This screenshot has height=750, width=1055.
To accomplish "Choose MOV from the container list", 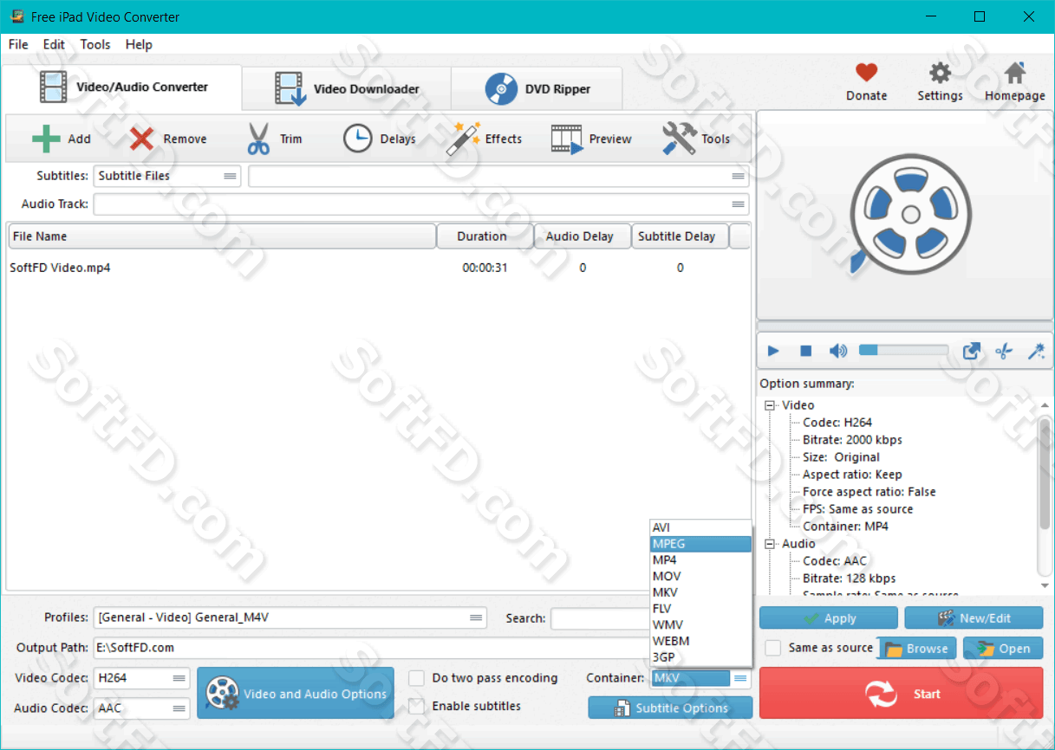I will [x=700, y=576].
